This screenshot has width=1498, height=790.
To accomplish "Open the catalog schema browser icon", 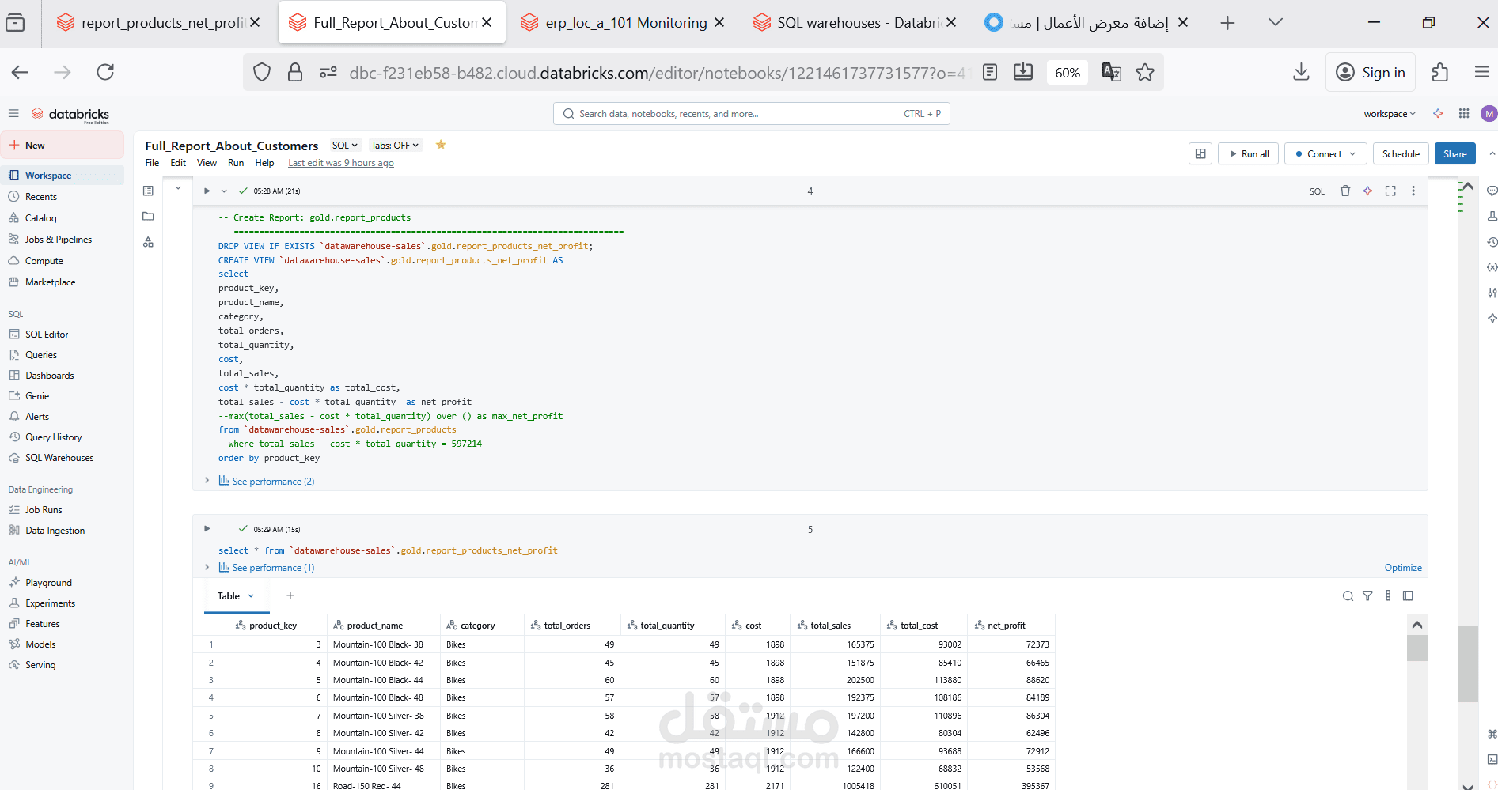I will pyautogui.click(x=148, y=242).
